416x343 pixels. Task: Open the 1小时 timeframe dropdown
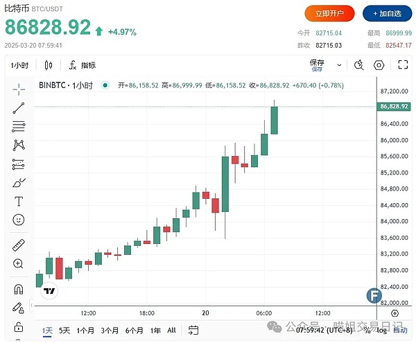coord(19,65)
